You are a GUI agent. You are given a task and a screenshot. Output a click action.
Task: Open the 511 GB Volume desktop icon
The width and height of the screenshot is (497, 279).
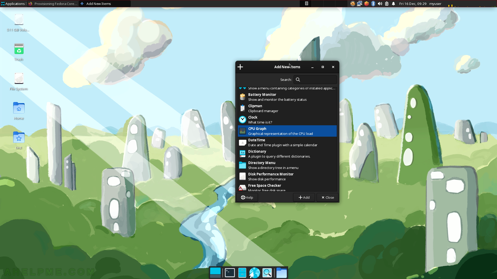[18, 23]
